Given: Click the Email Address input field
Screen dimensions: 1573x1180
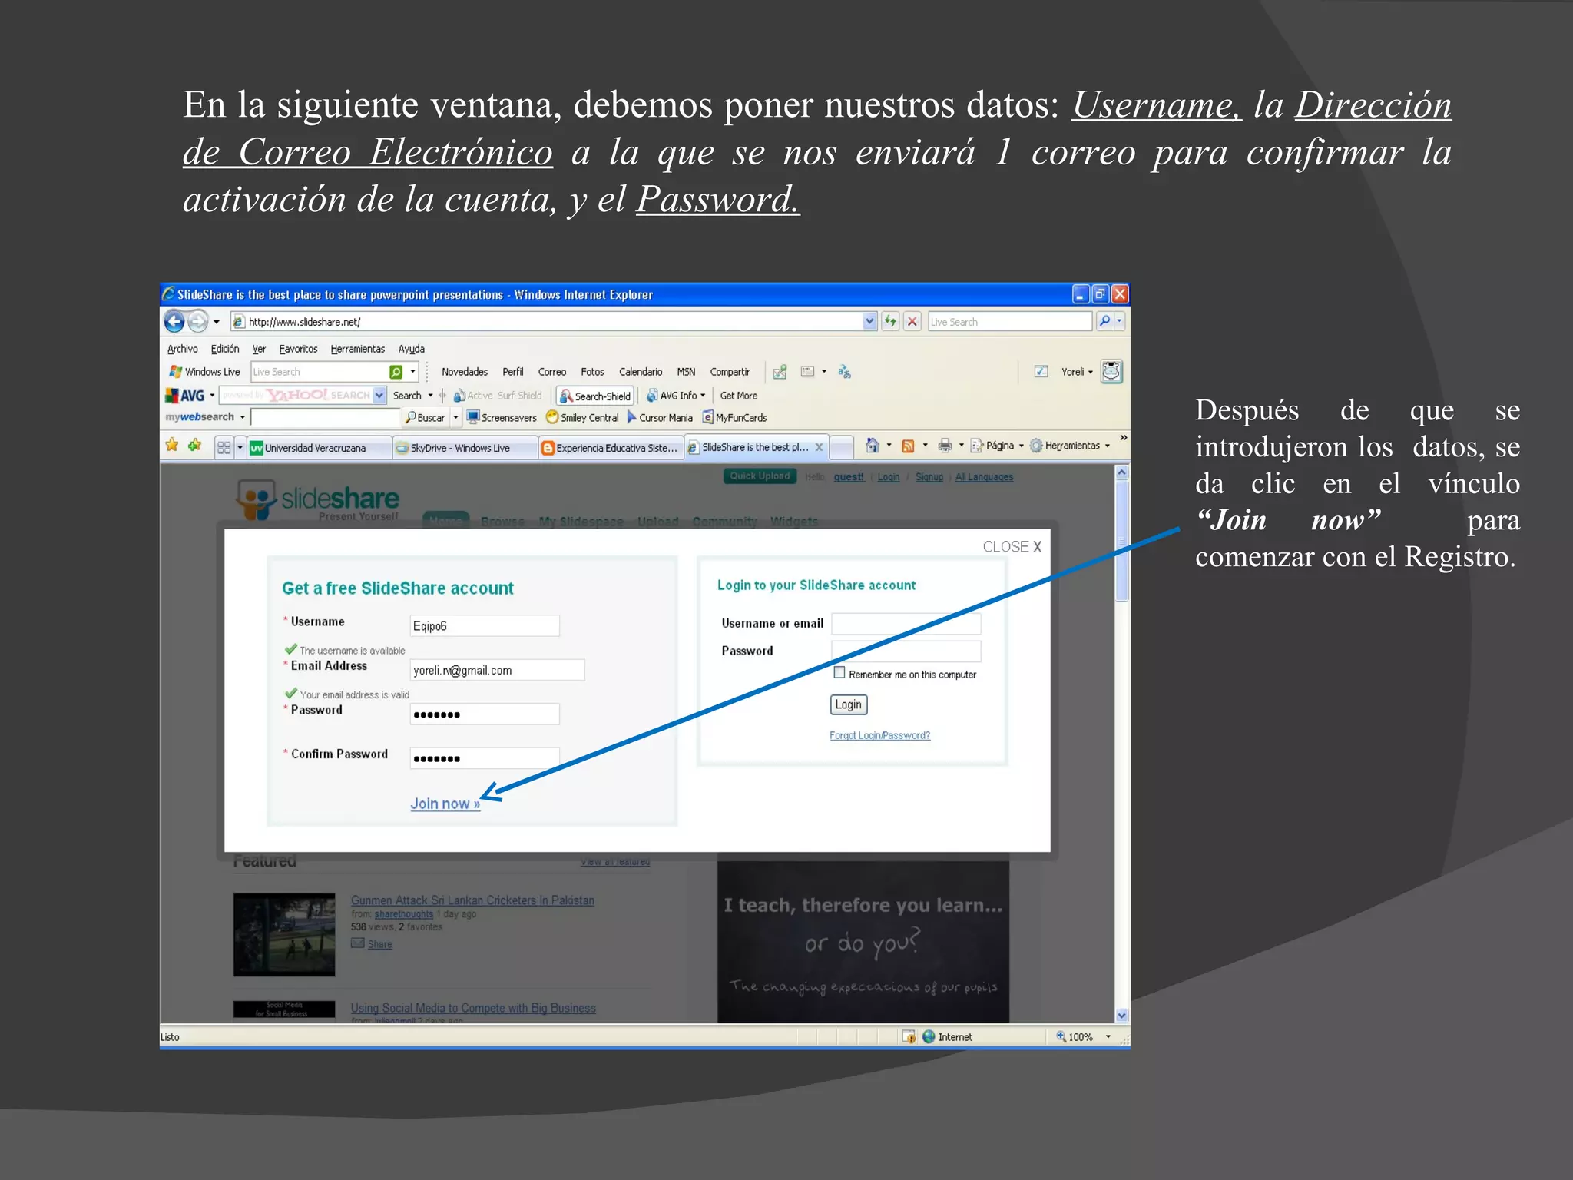Looking at the screenshot, I should click(x=497, y=670).
